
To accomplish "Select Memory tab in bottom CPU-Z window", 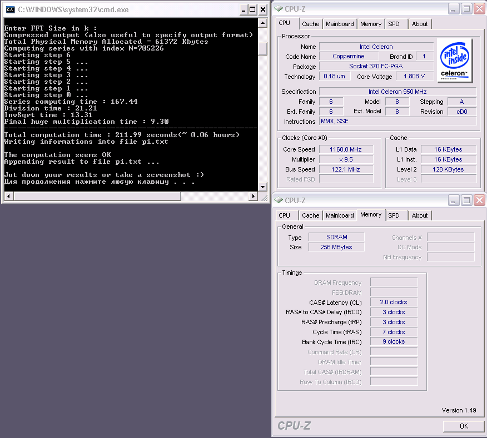I will [371, 214].
